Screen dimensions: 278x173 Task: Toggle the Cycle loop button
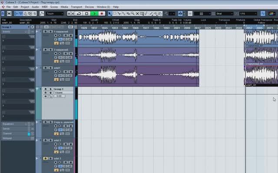click(79, 13)
